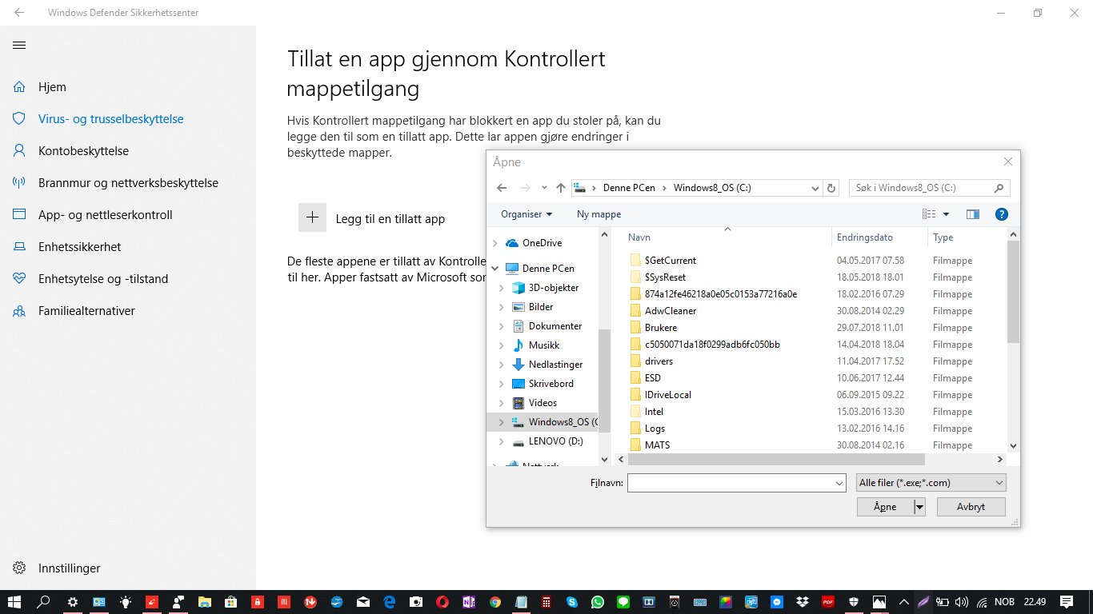Viewport: 1093px width, 614px height.
Task: Go to Brannmur og nettverksbeskyttelse
Action: (x=128, y=183)
